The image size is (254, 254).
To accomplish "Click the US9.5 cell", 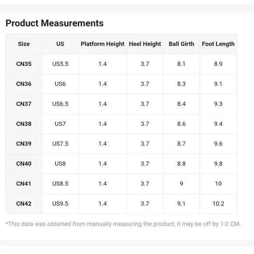I will tap(60, 204).
